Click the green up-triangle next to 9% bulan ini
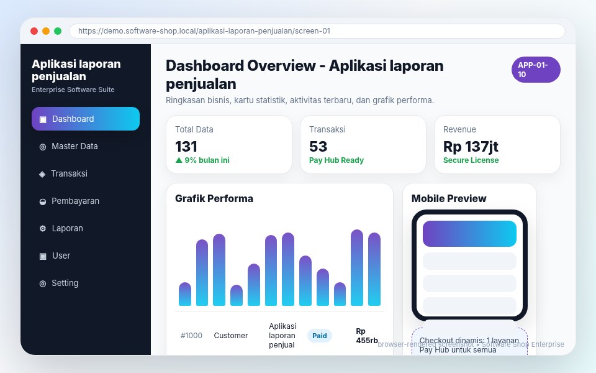Screen dimensions: 596x373 pyautogui.click(x=179, y=160)
